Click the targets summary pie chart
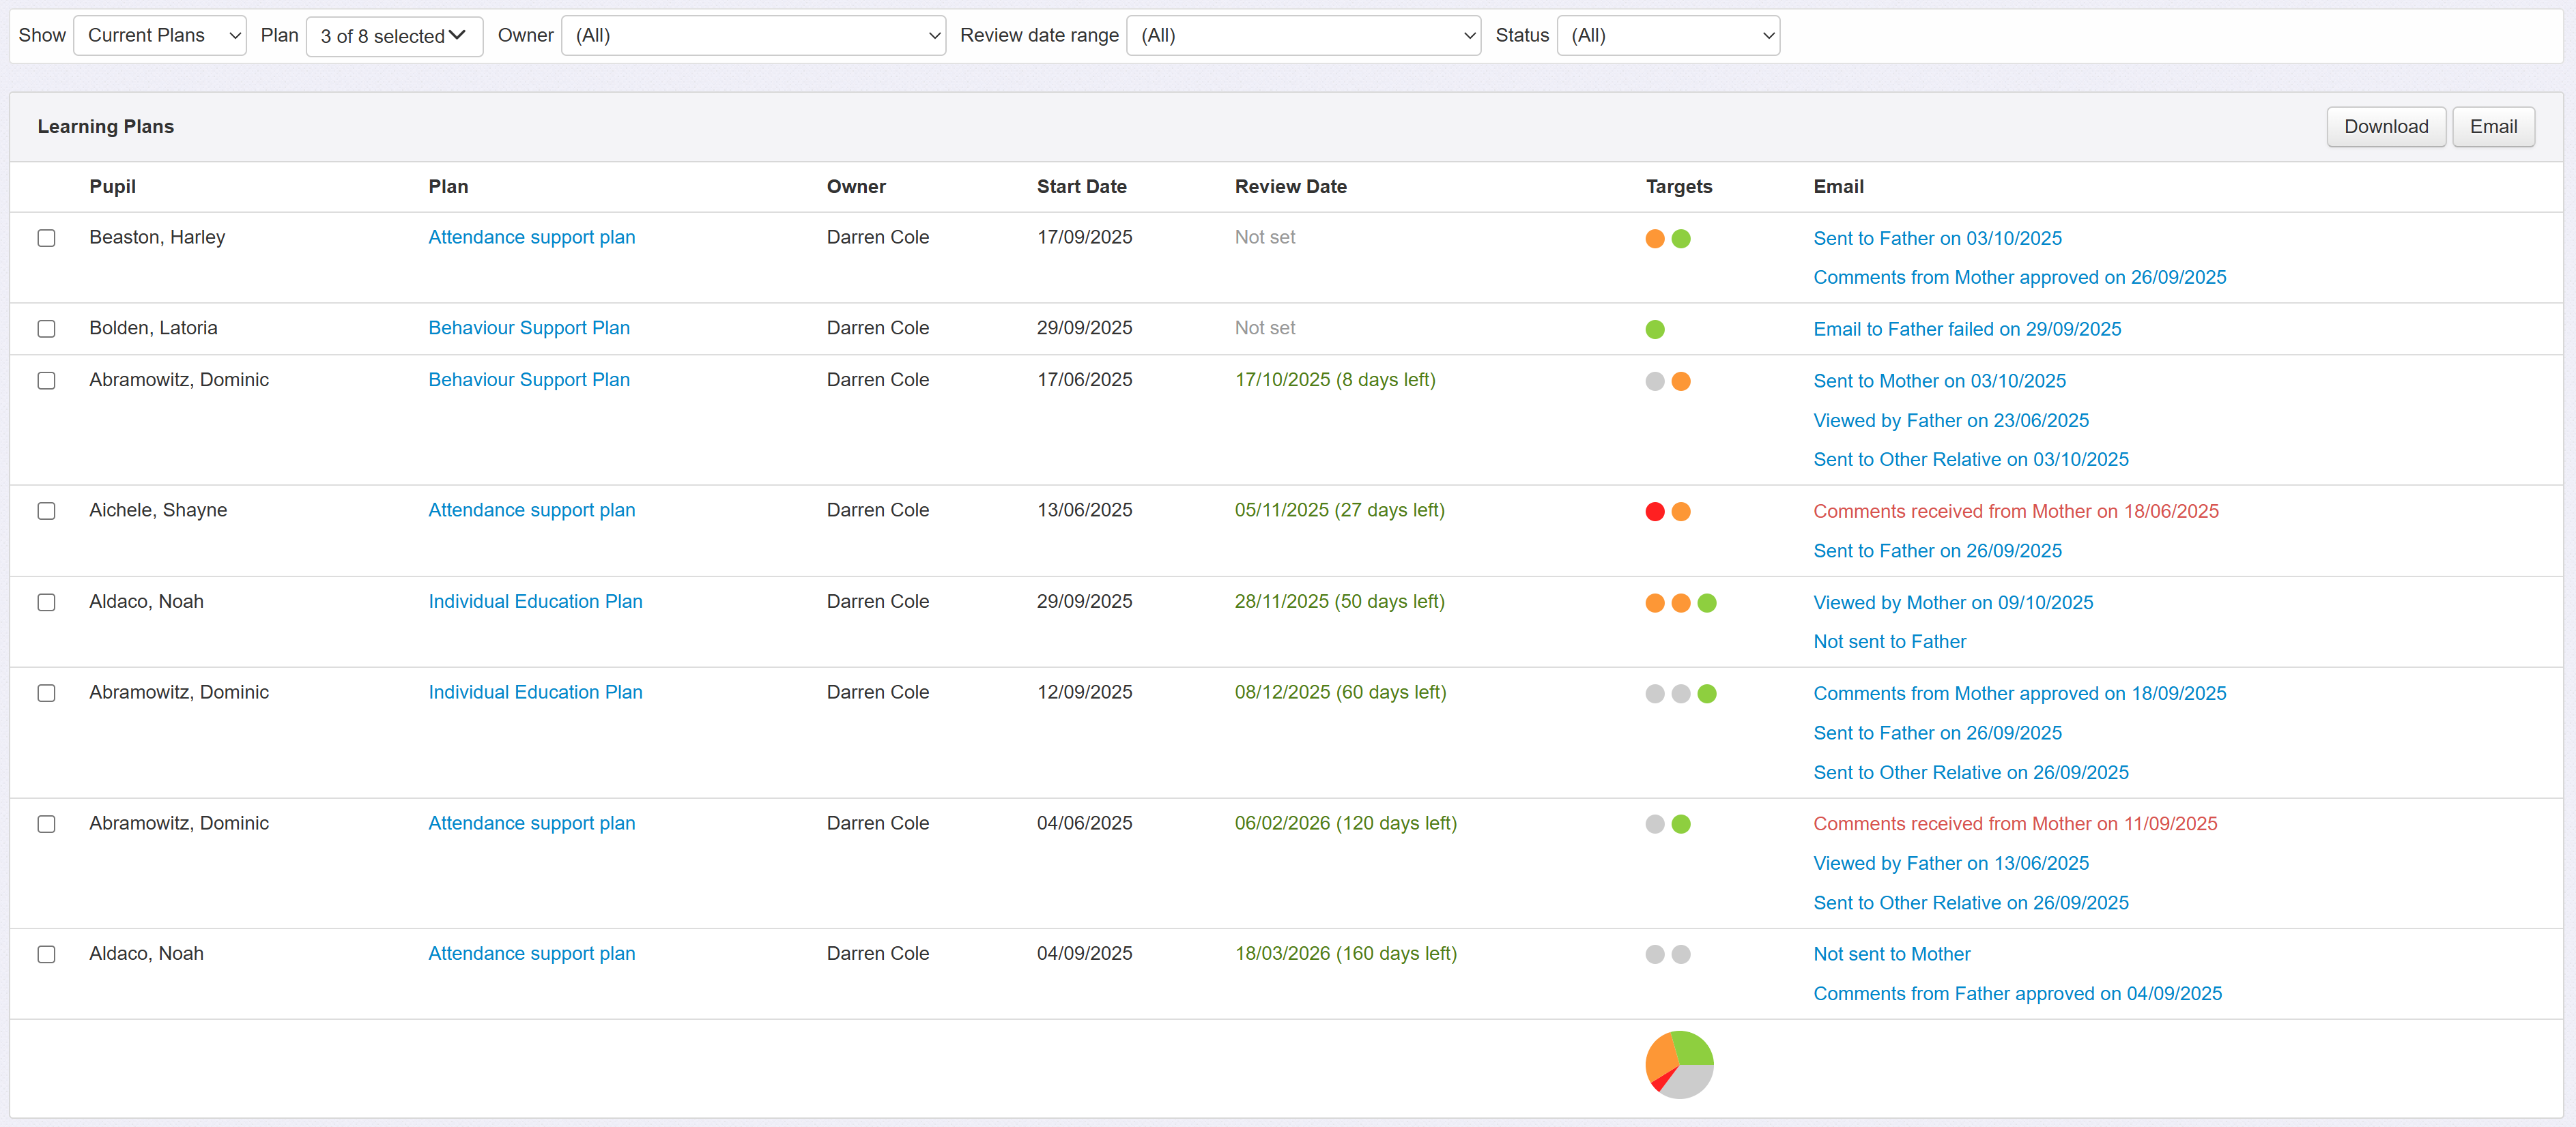Screen dimensions: 2576x1127 click(x=1678, y=1064)
